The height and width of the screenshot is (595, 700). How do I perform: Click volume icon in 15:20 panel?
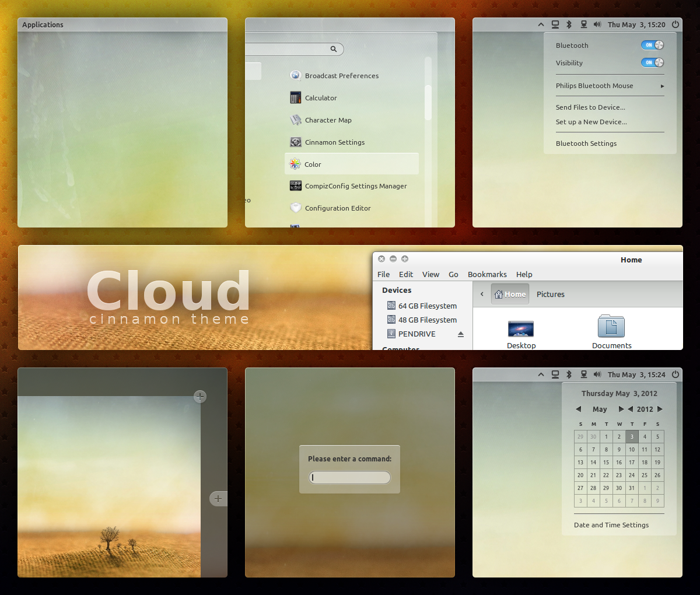(597, 24)
